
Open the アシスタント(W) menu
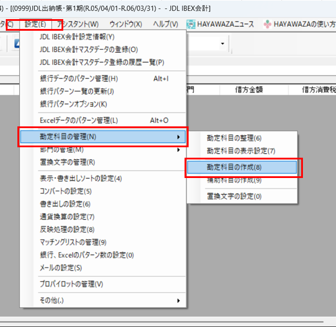[78, 24]
